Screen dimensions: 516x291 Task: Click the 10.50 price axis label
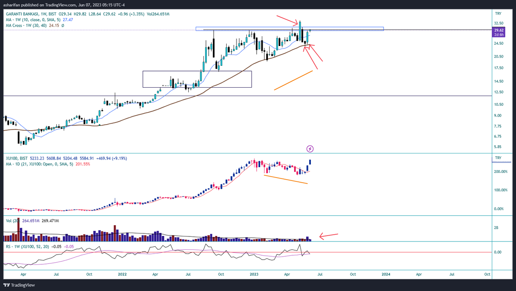499,105
